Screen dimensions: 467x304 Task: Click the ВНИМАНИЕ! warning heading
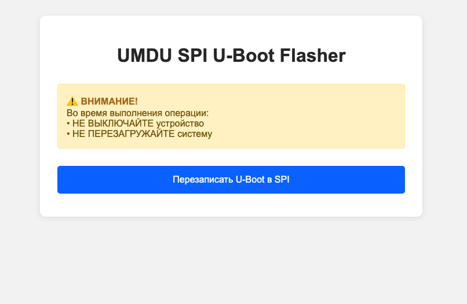click(x=109, y=102)
